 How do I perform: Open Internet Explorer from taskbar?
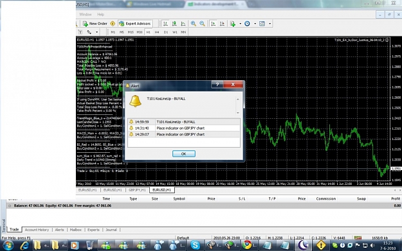24,245
